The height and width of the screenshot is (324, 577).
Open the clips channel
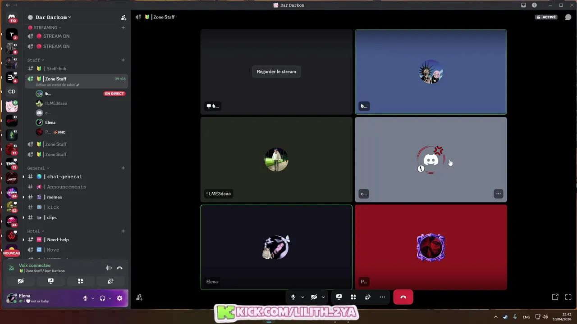tap(77, 217)
